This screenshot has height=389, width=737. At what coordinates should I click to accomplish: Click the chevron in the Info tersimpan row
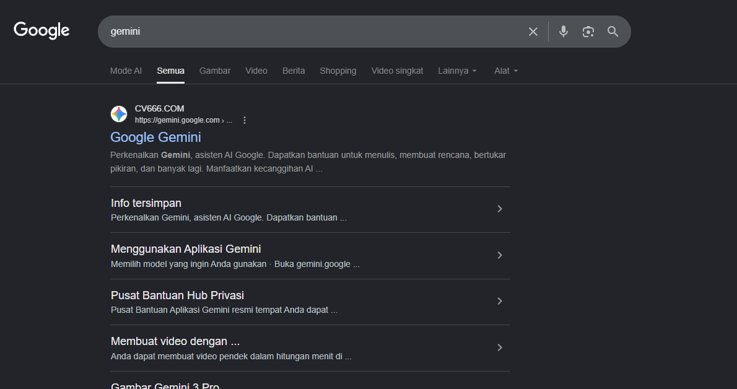click(500, 209)
